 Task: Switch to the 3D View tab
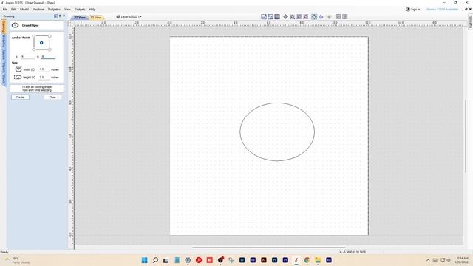tap(96, 18)
